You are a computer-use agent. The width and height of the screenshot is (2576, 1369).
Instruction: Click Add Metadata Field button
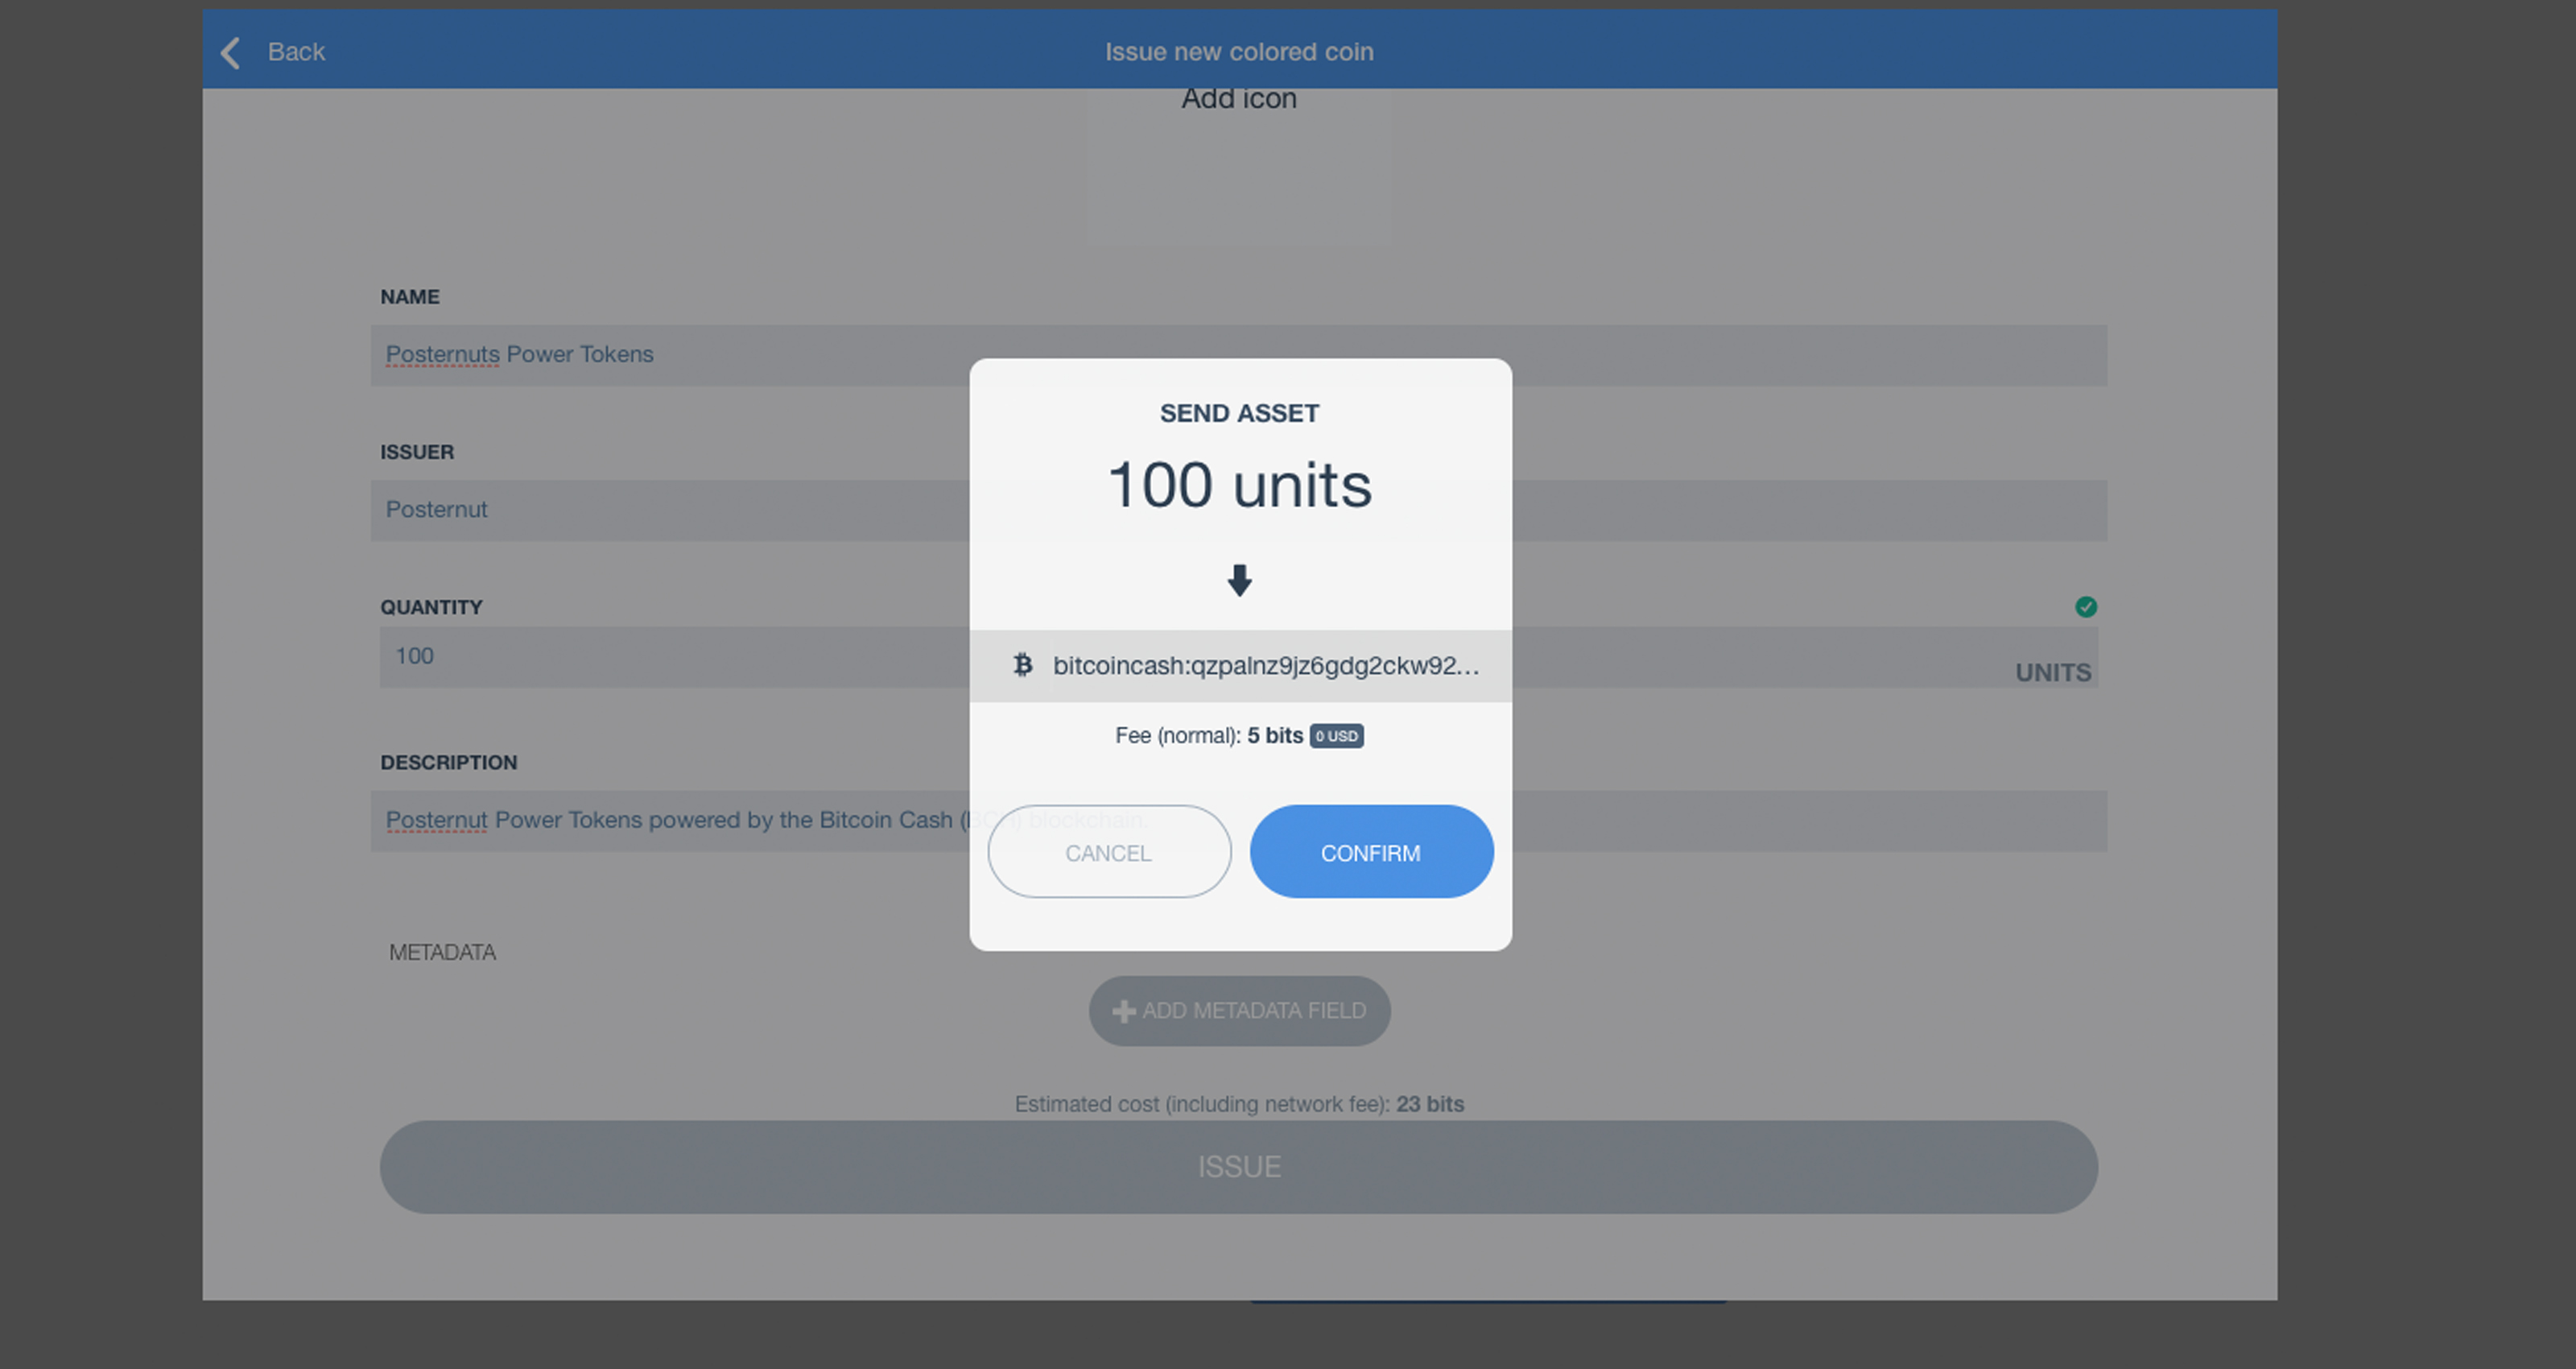coord(1240,1011)
